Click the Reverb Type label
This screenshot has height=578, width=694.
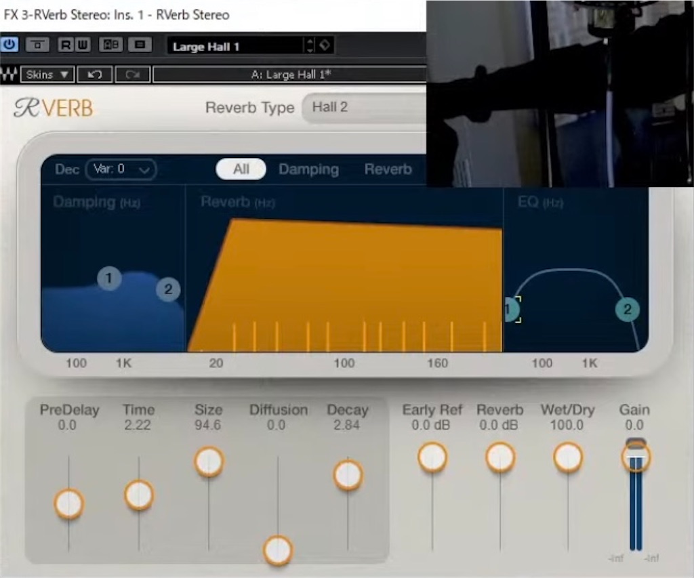point(249,108)
